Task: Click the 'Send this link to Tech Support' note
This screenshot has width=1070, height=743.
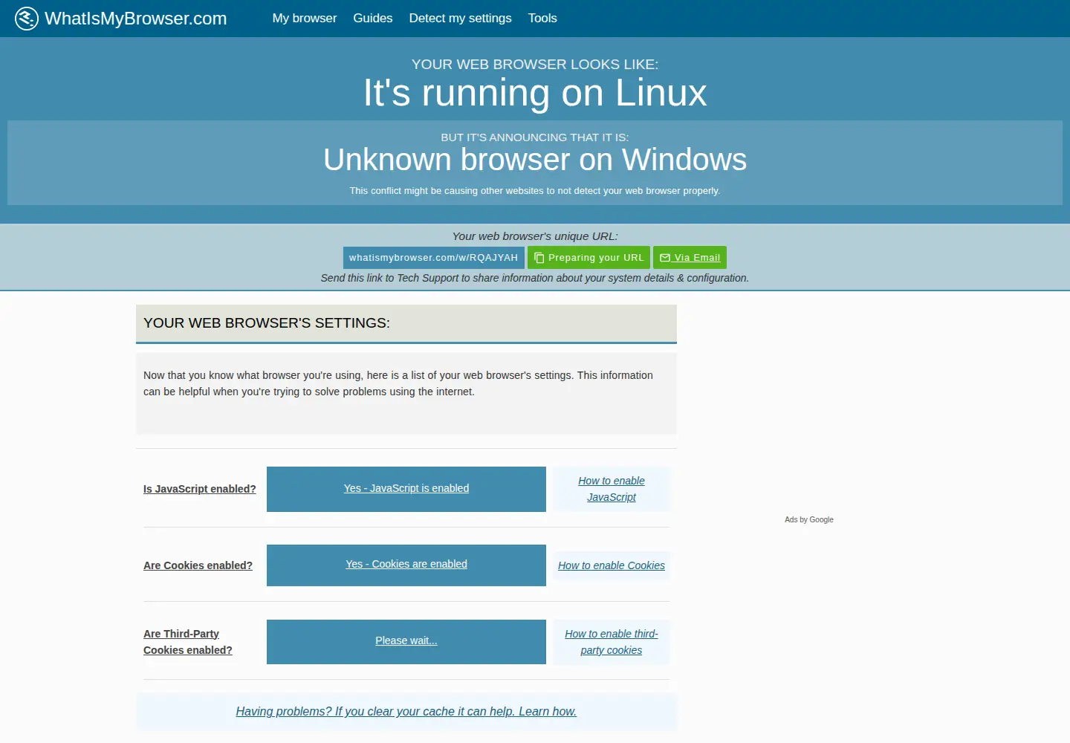Action: tap(535, 278)
